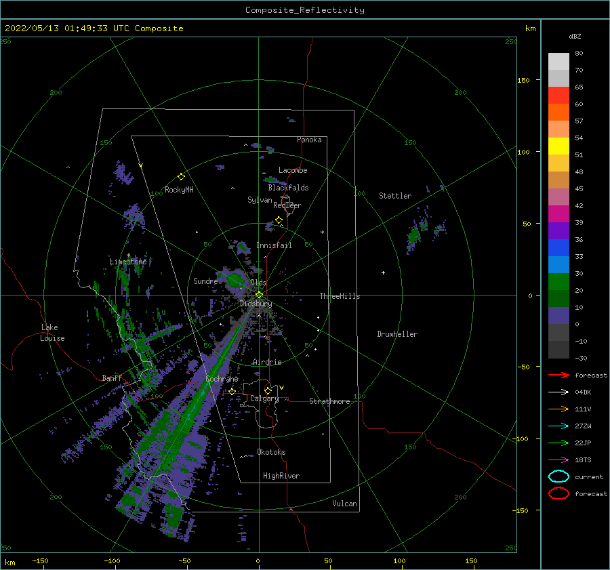The width and height of the screenshot is (610, 570).
Task: Click the Blackfalds town label
Action: 288,188
